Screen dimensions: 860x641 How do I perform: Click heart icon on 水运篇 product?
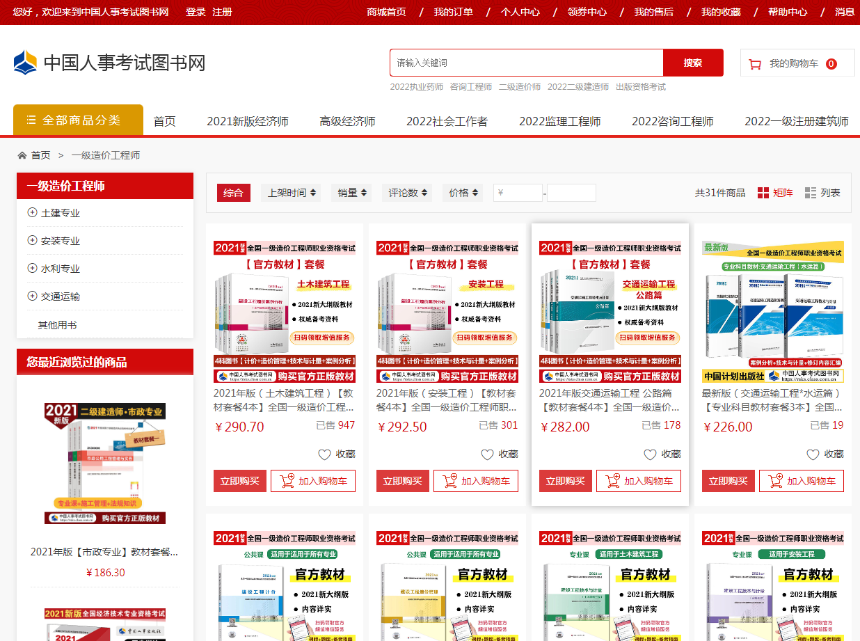[813, 454]
